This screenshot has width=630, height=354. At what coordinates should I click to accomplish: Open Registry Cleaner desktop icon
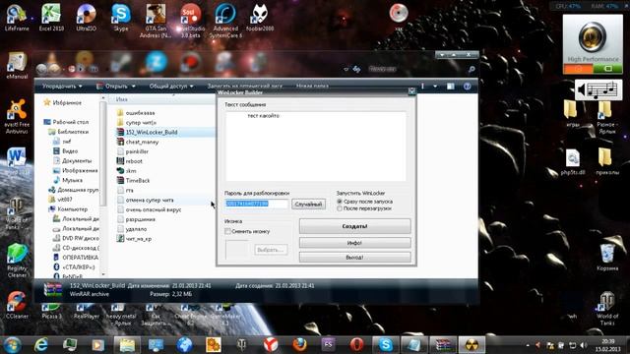point(17,261)
